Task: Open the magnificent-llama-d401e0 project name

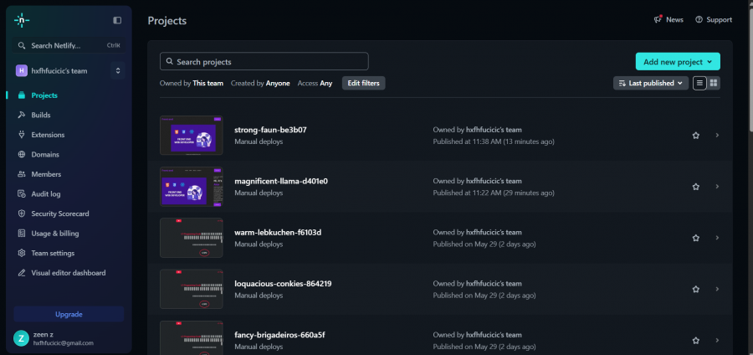Action: click(x=281, y=181)
